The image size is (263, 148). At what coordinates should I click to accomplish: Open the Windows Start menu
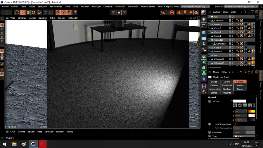point(4,144)
